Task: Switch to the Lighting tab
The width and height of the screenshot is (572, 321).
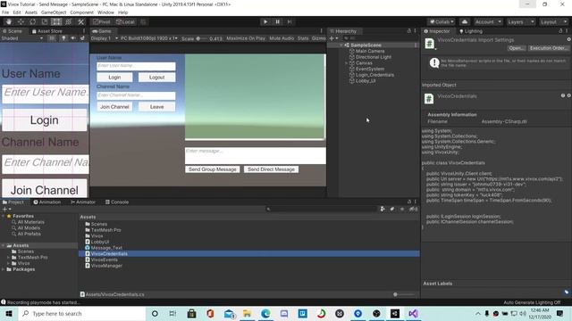Action: 471,31
